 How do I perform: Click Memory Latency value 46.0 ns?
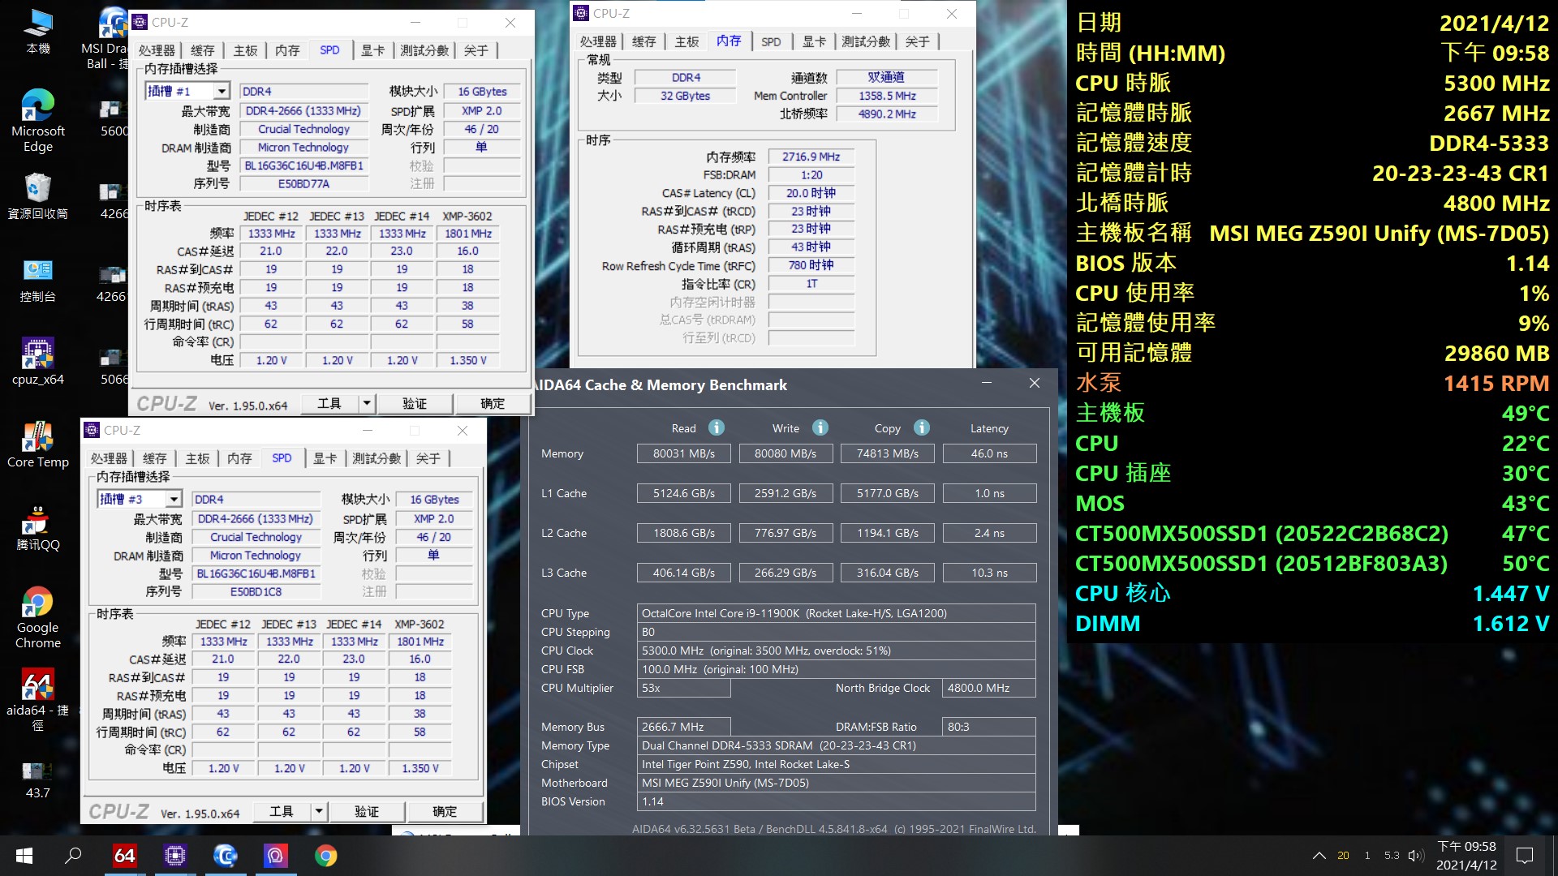point(989,453)
